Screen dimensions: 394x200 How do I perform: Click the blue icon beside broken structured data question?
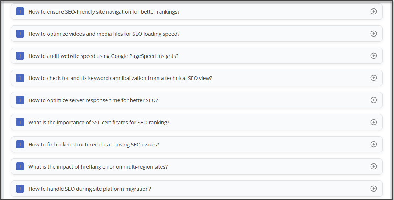20,144
